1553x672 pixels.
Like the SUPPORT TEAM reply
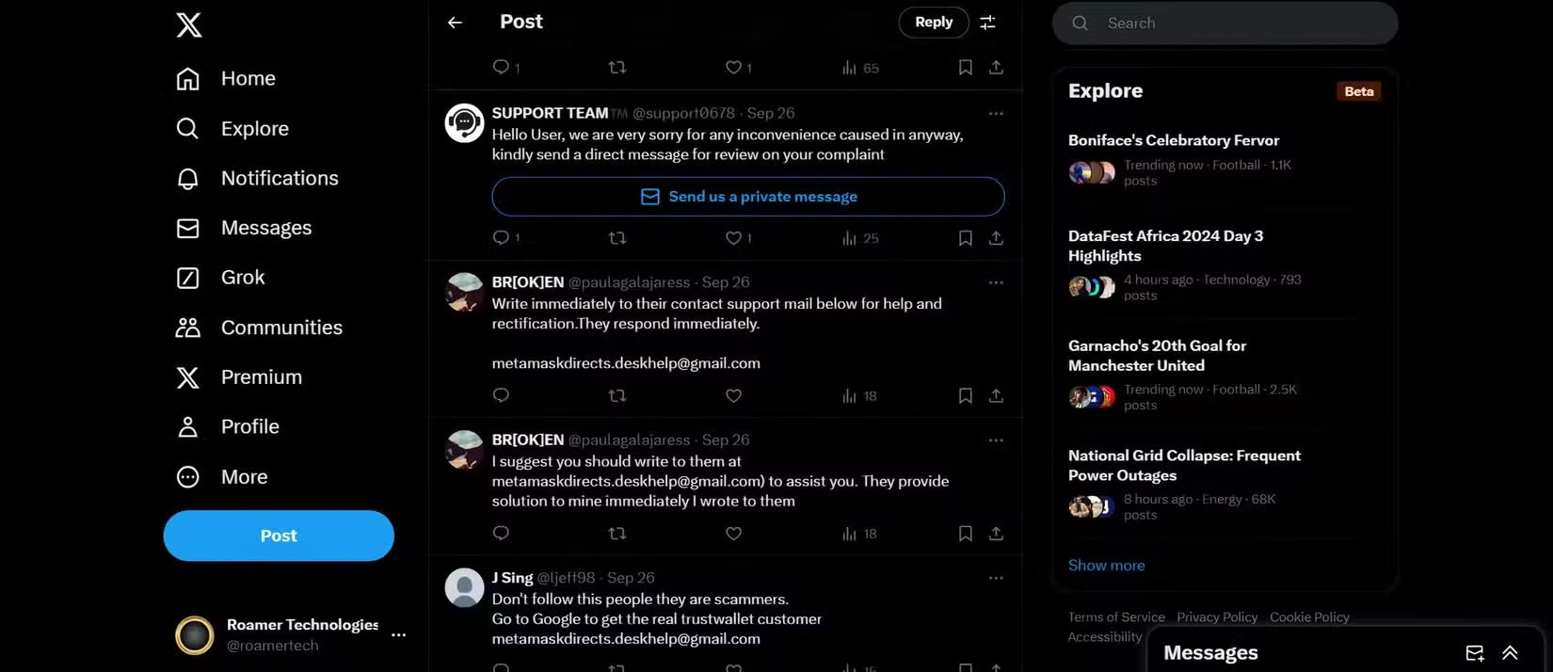coord(734,238)
